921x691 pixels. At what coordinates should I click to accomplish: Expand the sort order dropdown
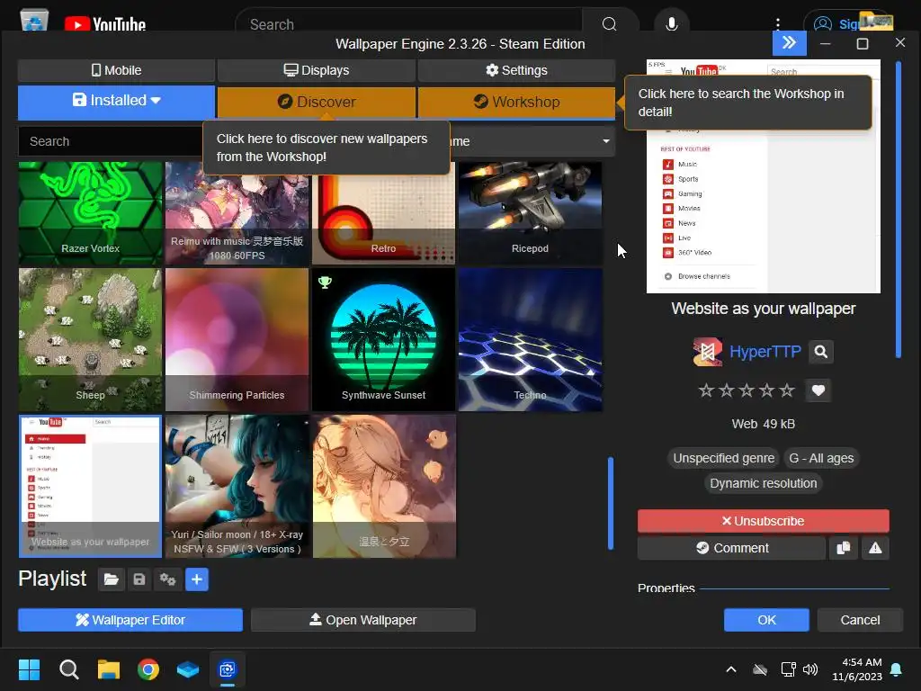[x=605, y=141]
